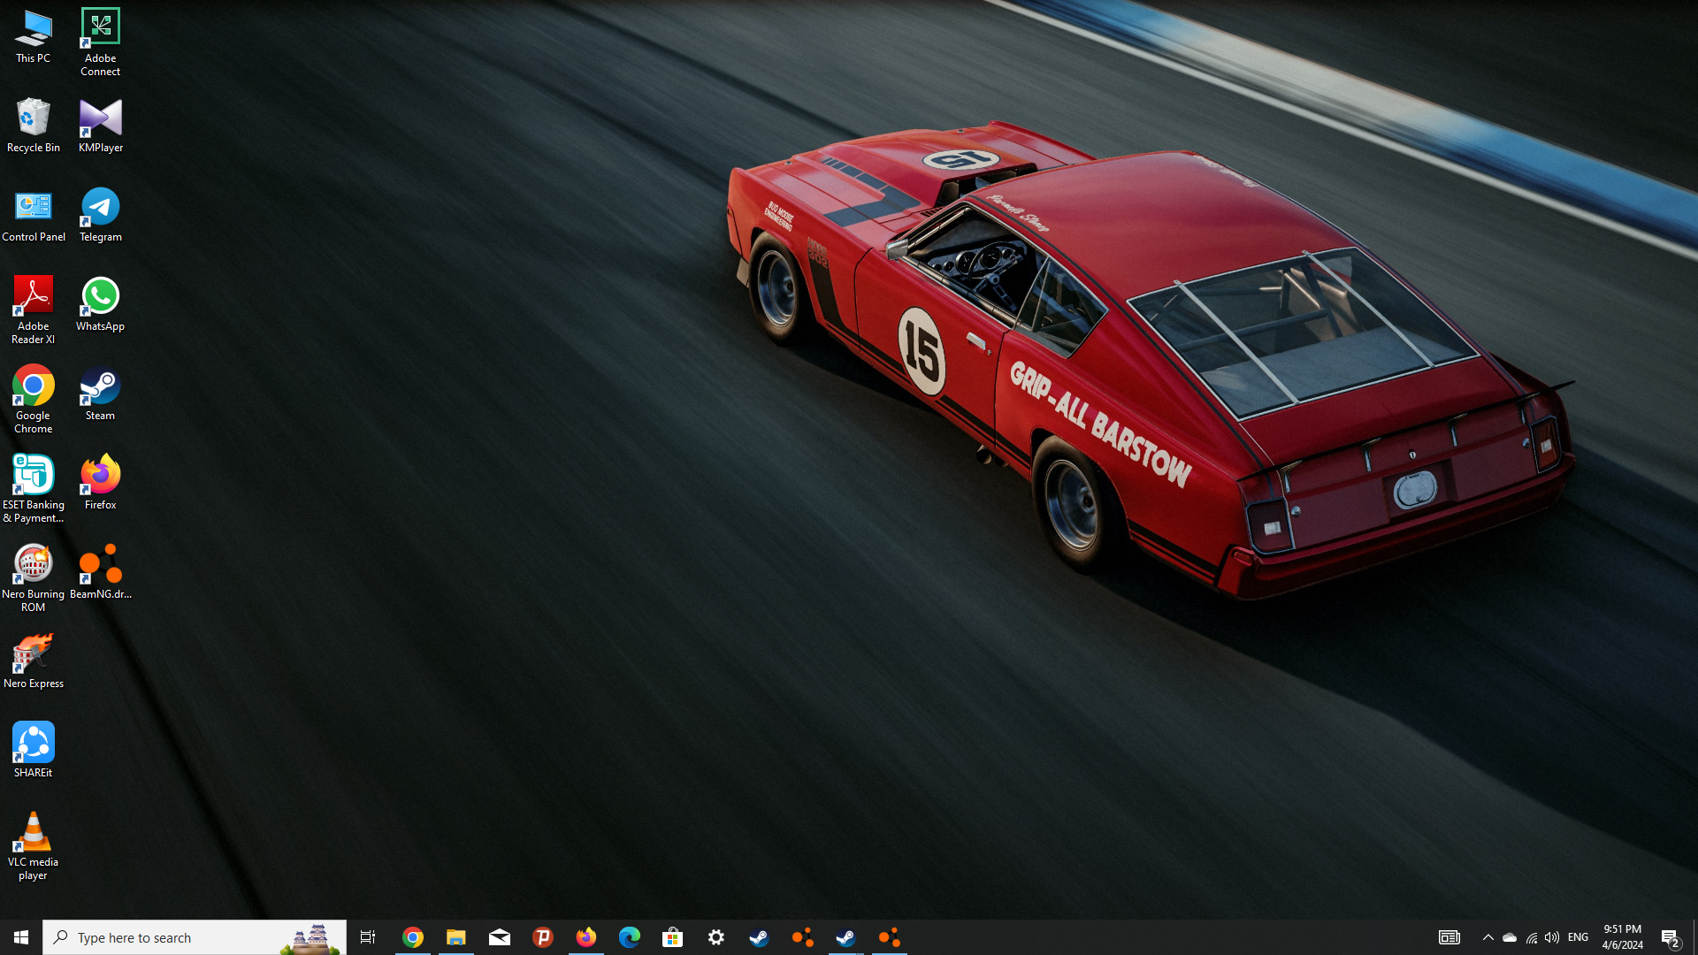Image resolution: width=1698 pixels, height=955 pixels.
Task: Select the BeamNG.drive desktop shortcut
Action: 100,572
